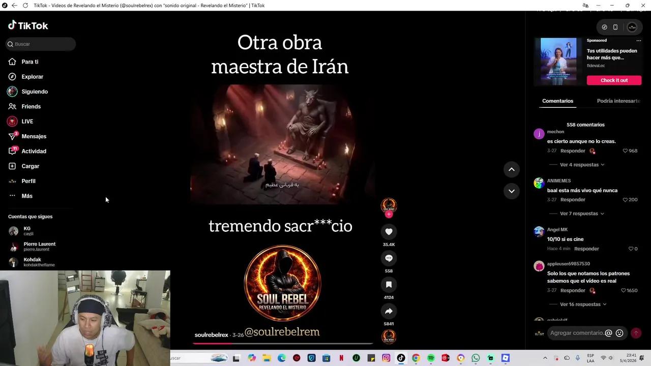Viewport: 651px width, 366px height.
Task: Open the emoji picker smiley icon
Action: (619, 333)
